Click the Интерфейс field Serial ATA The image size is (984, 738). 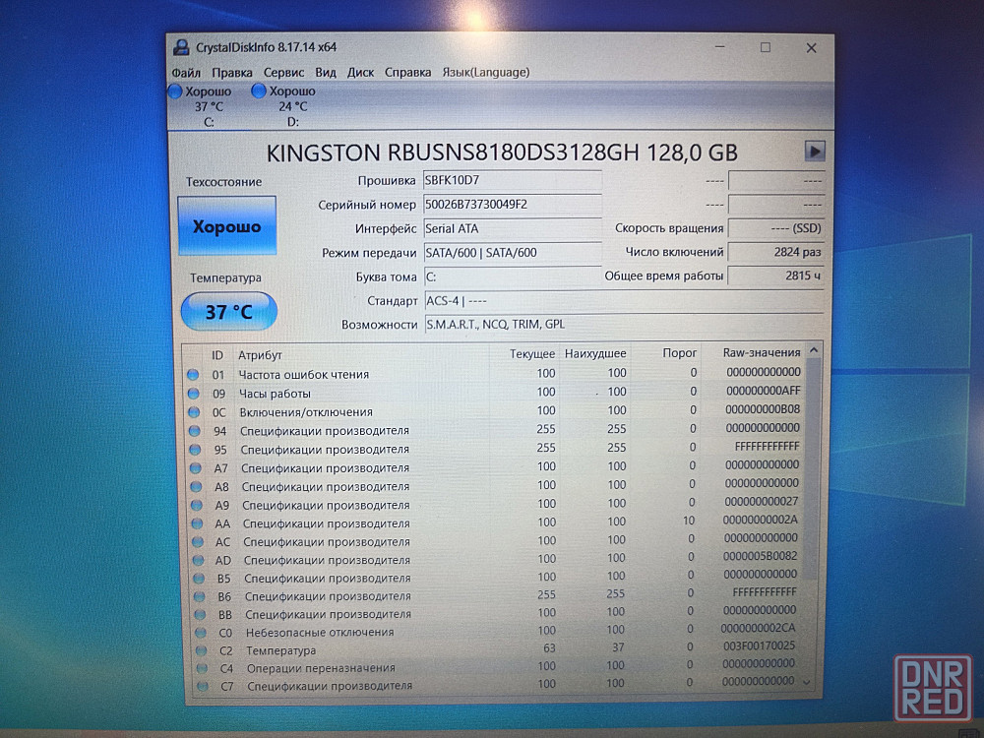click(x=512, y=228)
